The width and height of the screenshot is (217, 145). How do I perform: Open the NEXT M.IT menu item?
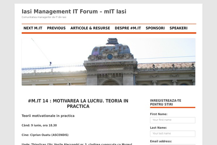coord(33,28)
